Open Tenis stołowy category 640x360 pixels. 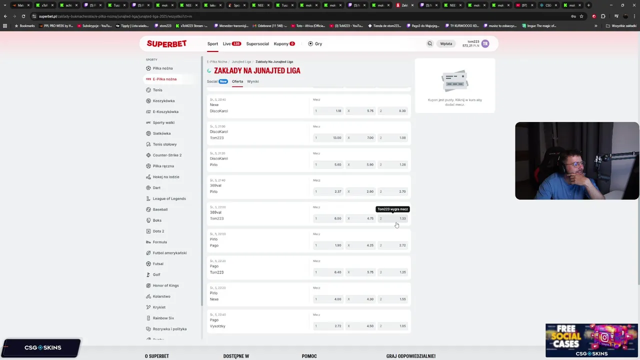(x=164, y=144)
